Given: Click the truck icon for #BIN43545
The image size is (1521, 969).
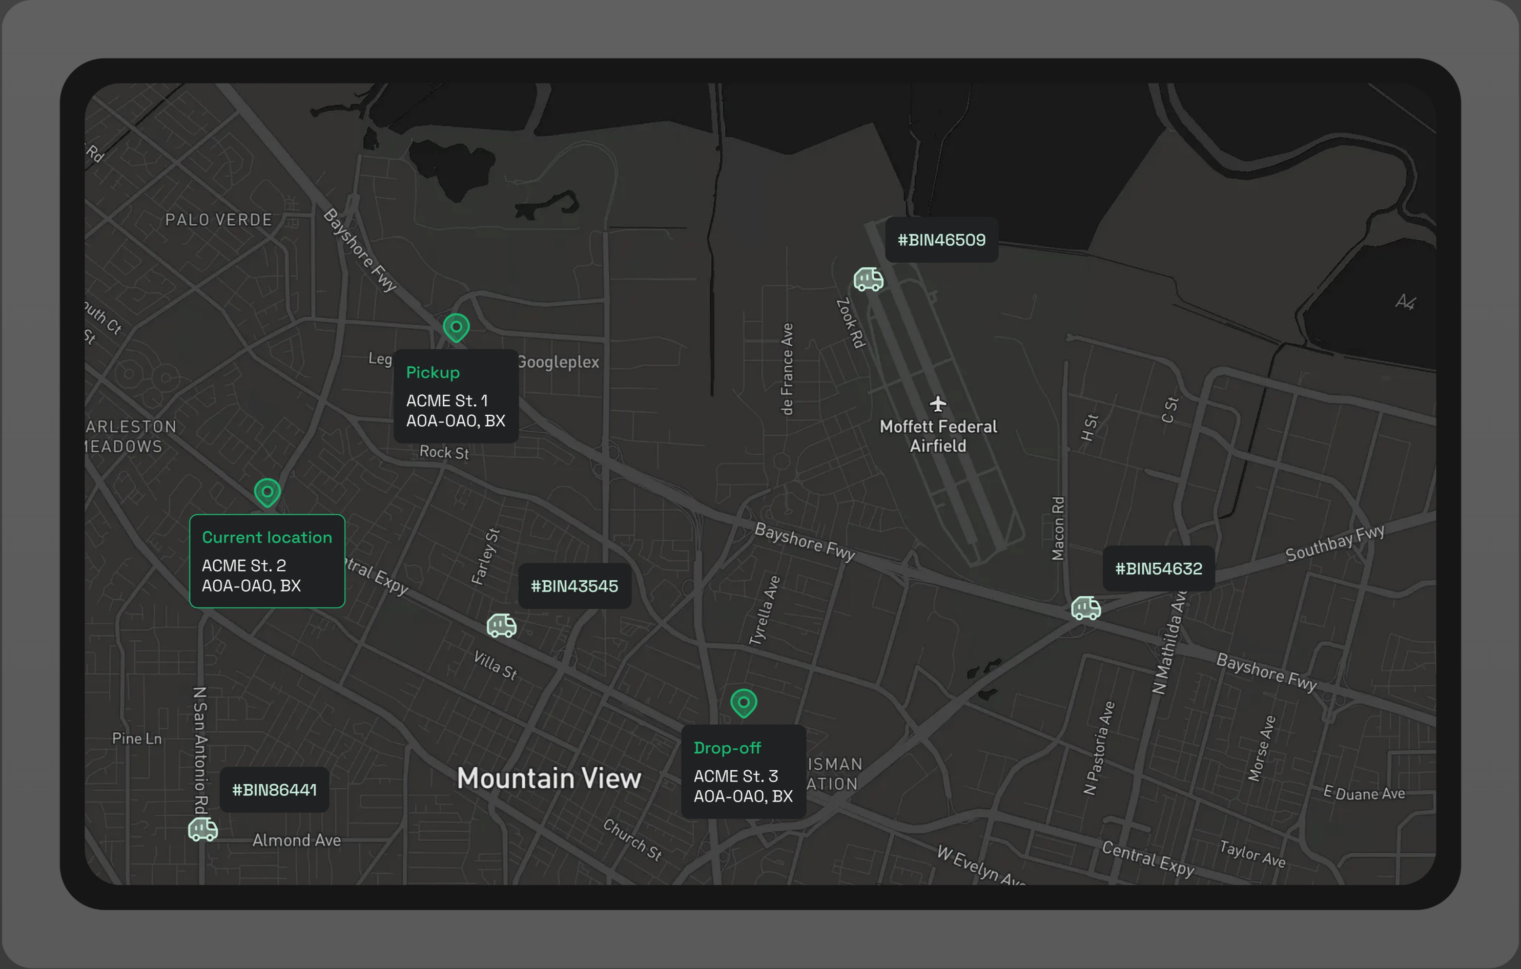Looking at the screenshot, I should click(502, 625).
